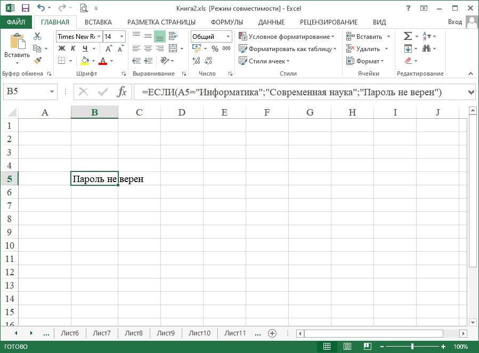Image resolution: width=479 pixels, height=353 pixels.
Task: Open Формат cells menu
Action: (365, 61)
